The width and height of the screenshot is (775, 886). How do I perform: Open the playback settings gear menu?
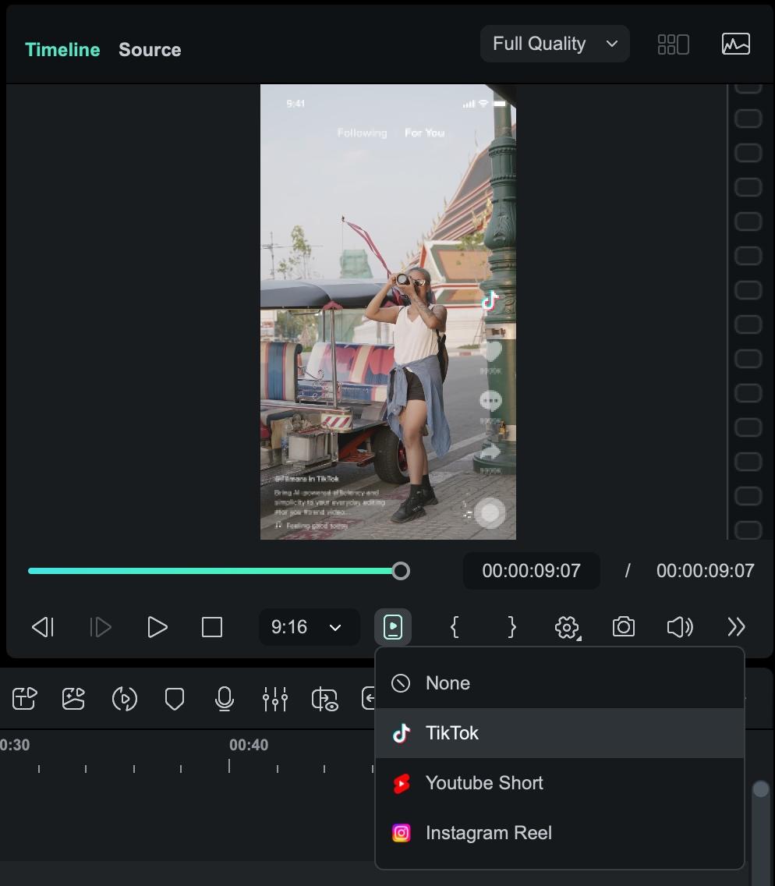click(567, 627)
